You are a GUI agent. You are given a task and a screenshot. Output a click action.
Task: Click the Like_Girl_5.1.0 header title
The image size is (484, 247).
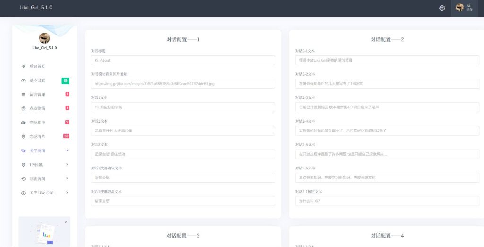point(36,8)
